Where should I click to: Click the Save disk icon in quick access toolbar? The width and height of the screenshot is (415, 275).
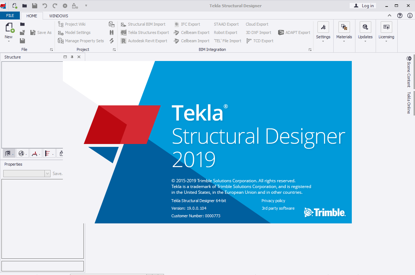(x=34, y=5)
